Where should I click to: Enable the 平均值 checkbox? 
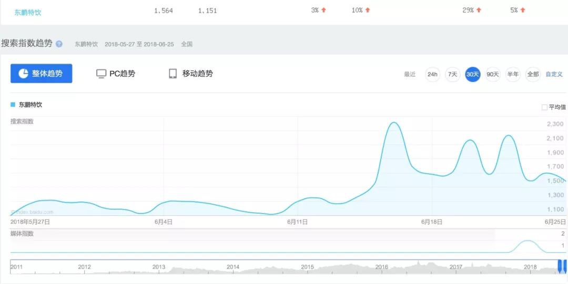(x=544, y=107)
